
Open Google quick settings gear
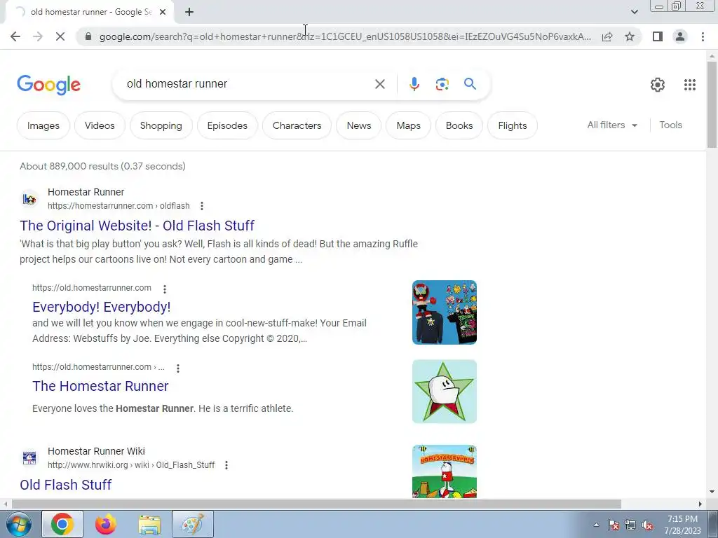(658, 85)
